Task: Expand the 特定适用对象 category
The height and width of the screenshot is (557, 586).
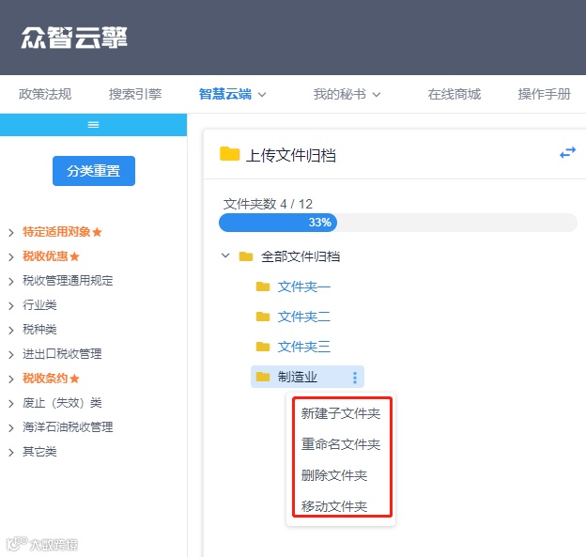Action: [11, 233]
